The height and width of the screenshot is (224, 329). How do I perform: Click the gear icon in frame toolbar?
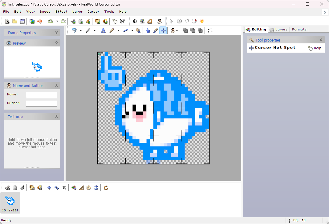(89, 188)
